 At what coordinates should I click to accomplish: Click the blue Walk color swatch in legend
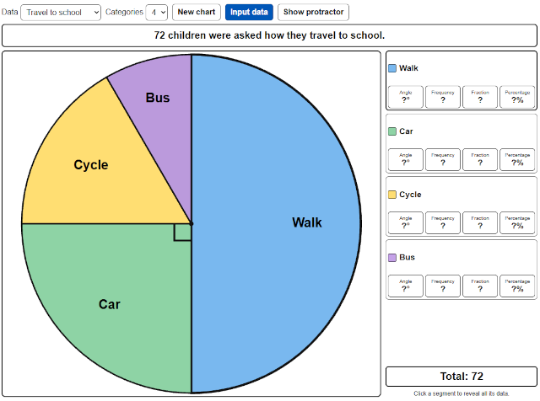[x=392, y=68]
